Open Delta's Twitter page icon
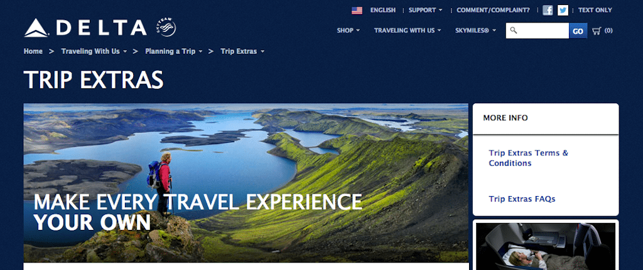 click(x=563, y=10)
